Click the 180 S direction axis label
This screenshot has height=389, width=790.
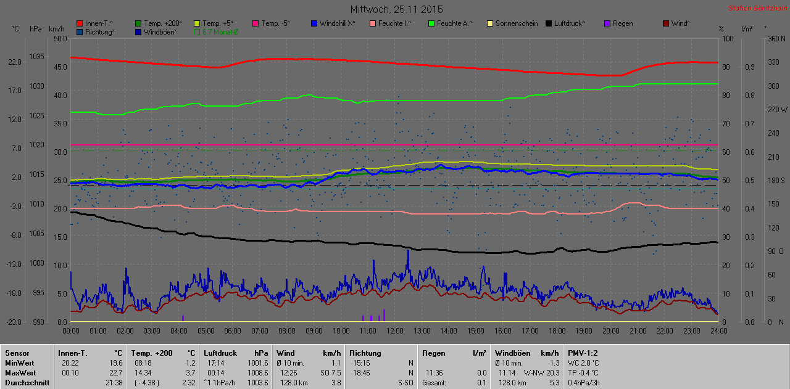pyautogui.click(x=775, y=180)
